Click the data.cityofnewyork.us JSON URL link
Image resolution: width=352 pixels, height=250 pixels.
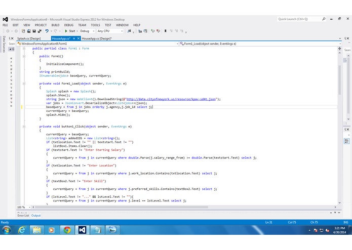click(171, 99)
